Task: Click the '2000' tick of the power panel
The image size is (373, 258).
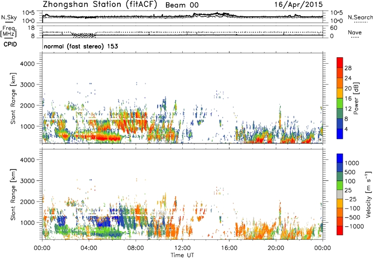Action: 28,105
